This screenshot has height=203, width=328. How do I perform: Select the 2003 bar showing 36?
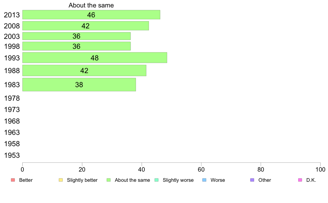[x=76, y=36]
